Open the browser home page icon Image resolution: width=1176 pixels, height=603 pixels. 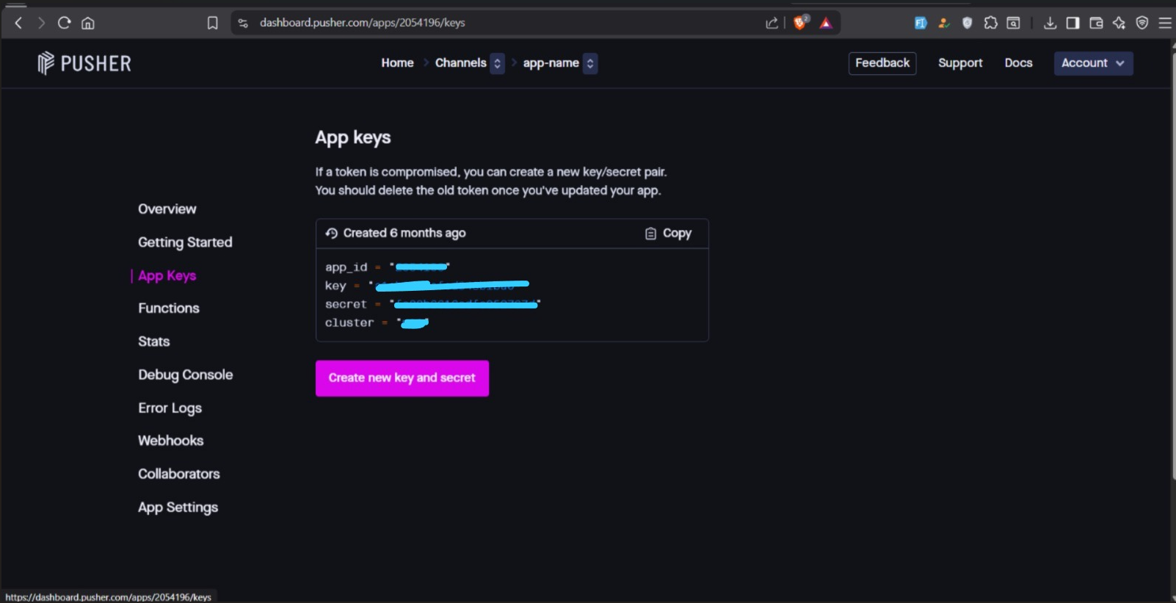coord(88,23)
